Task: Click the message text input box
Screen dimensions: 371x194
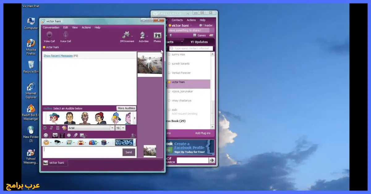Action: pyautogui.click(x=82, y=152)
